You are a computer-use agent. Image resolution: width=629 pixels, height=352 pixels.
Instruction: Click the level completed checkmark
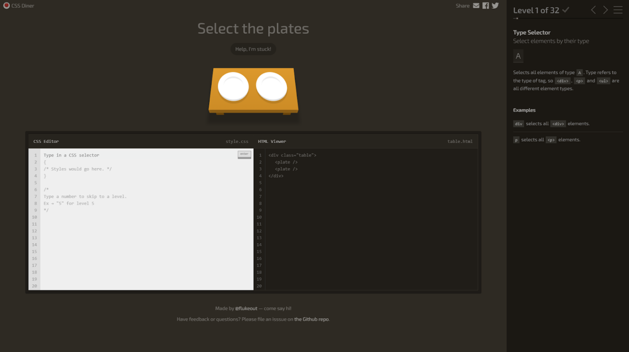(x=566, y=10)
